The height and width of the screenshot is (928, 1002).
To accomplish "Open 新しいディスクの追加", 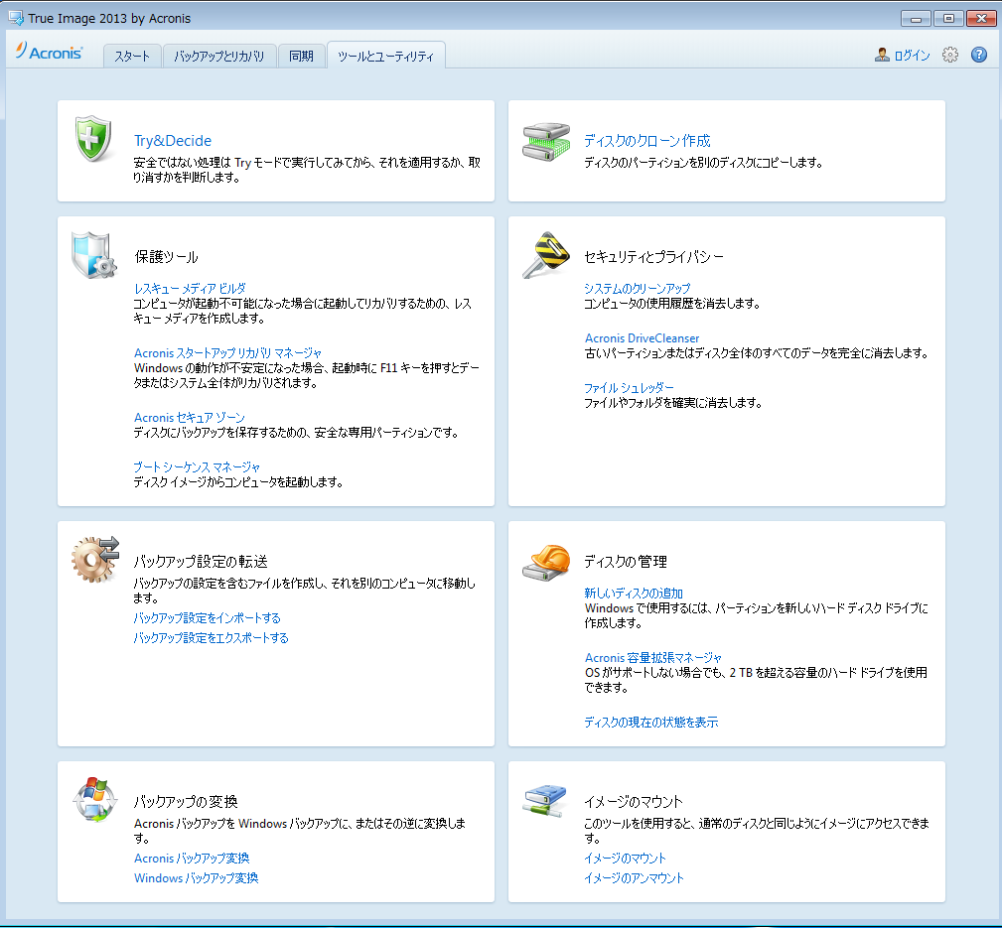I will pyautogui.click(x=634, y=593).
